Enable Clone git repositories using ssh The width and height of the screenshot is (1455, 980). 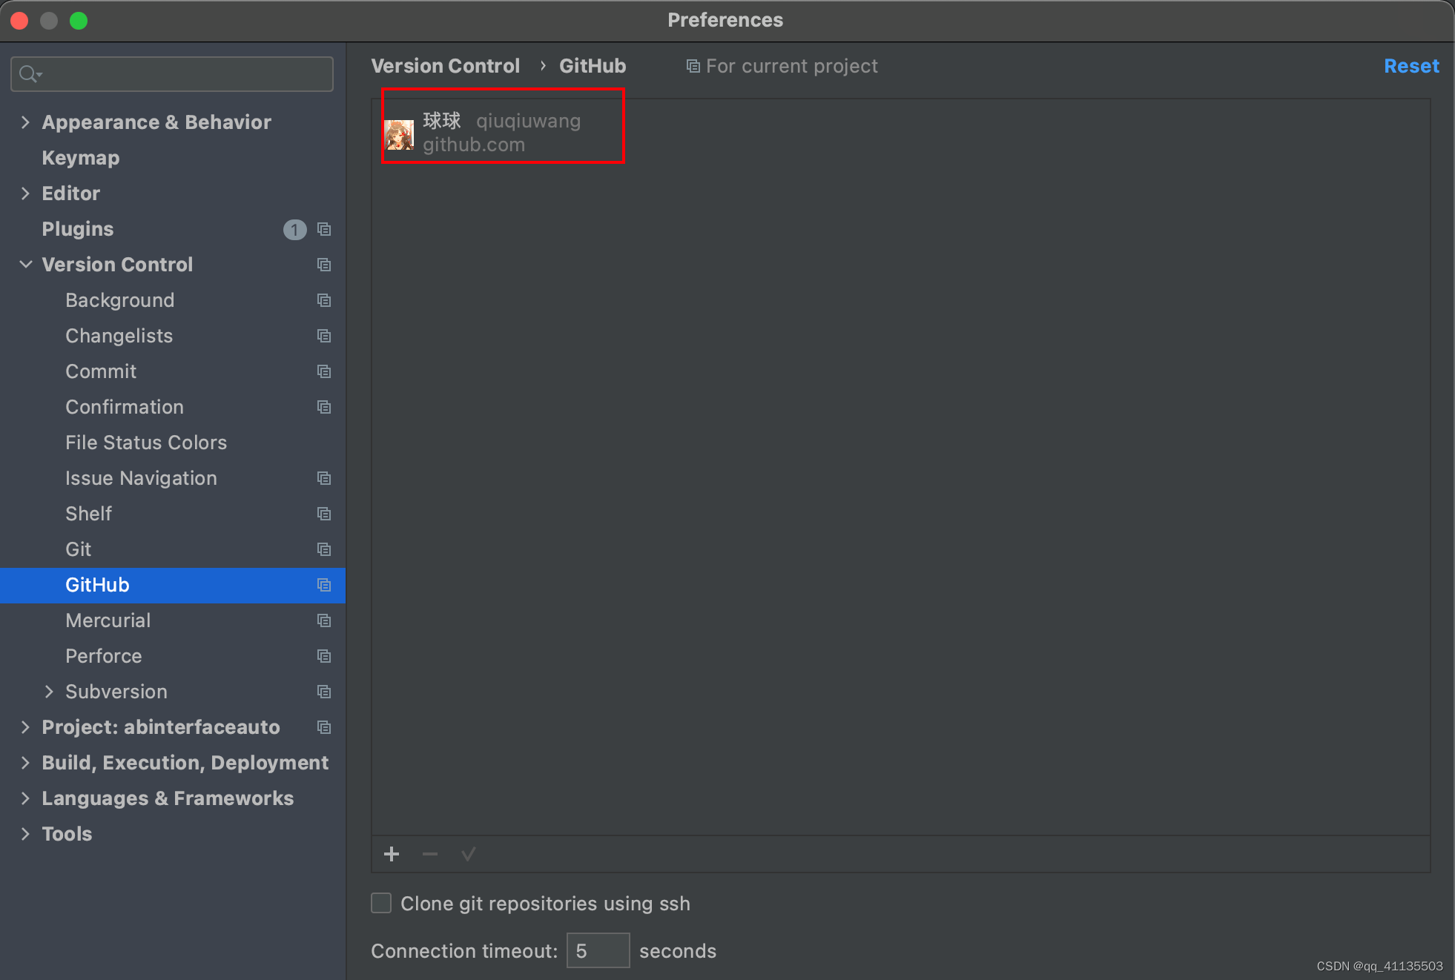tap(381, 903)
